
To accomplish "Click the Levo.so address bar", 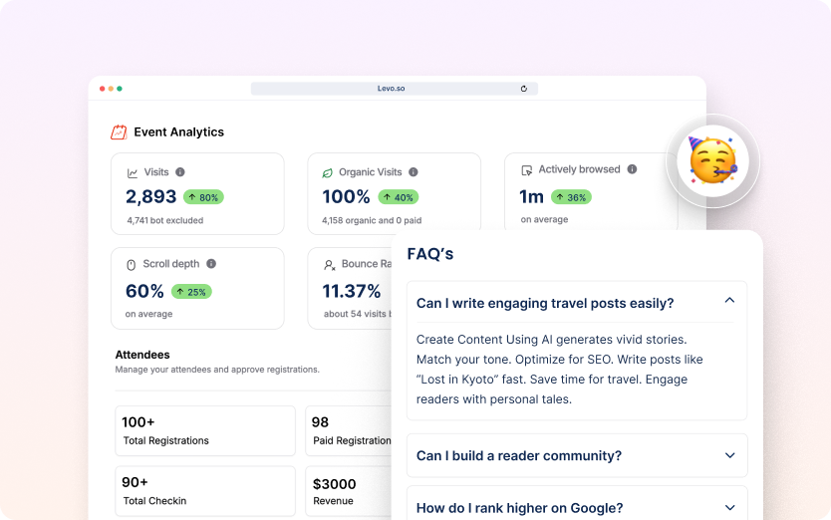I will pyautogui.click(x=392, y=89).
